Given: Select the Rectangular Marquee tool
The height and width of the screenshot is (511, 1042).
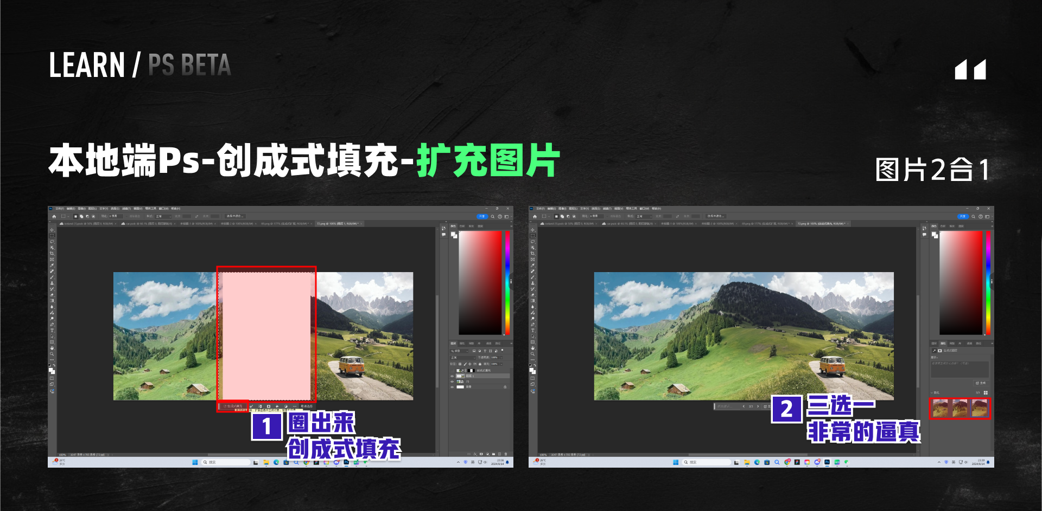Looking at the screenshot, I should pos(53,236).
